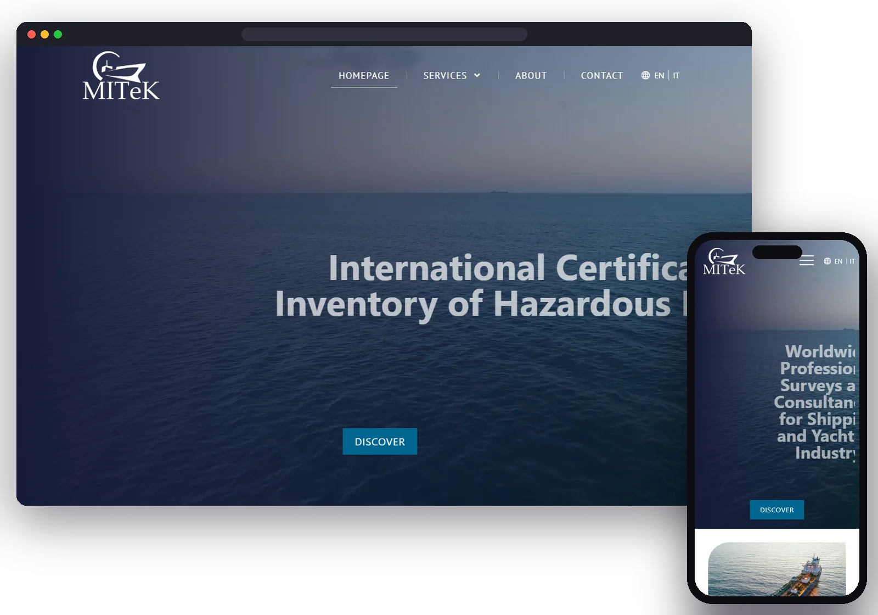Open the hamburger menu on the phone
878x615 pixels.
(x=807, y=261)
